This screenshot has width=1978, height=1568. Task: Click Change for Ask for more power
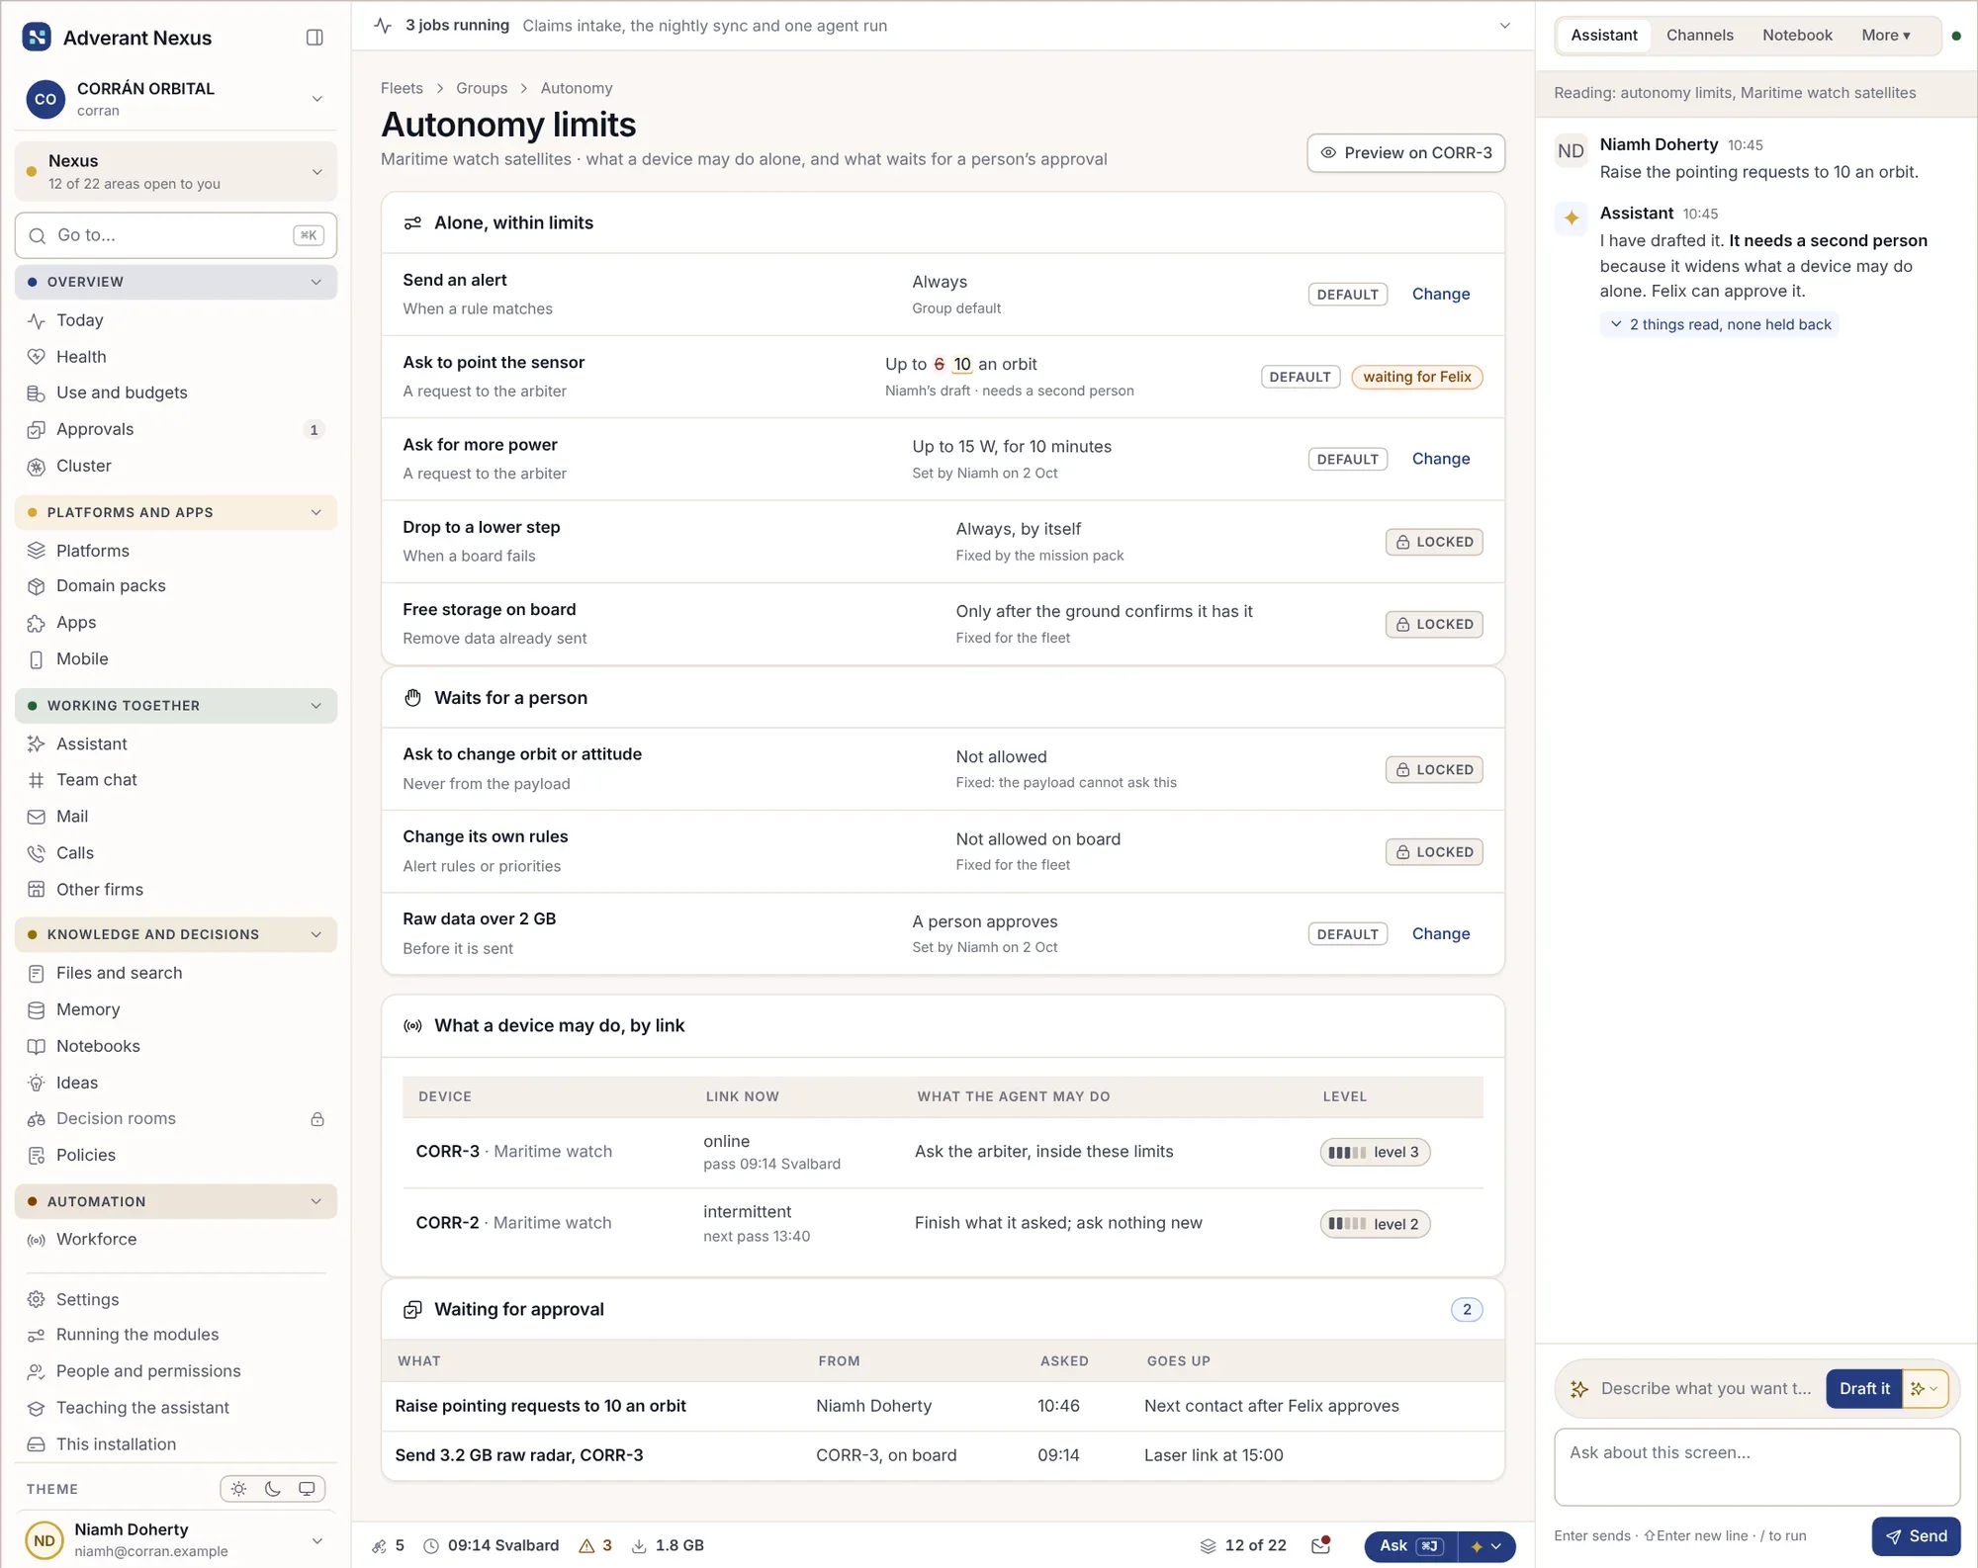tap(1440, 459)
